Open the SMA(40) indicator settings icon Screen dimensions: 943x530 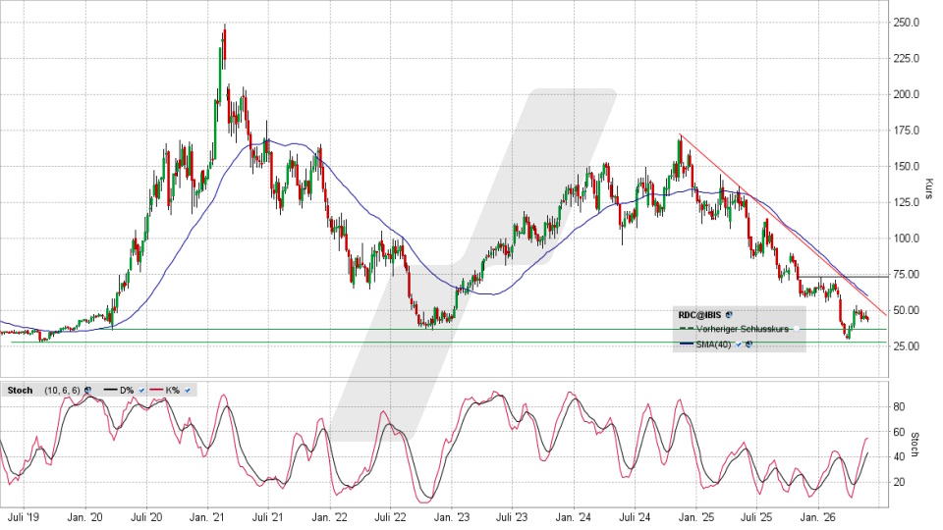(749, 344)
